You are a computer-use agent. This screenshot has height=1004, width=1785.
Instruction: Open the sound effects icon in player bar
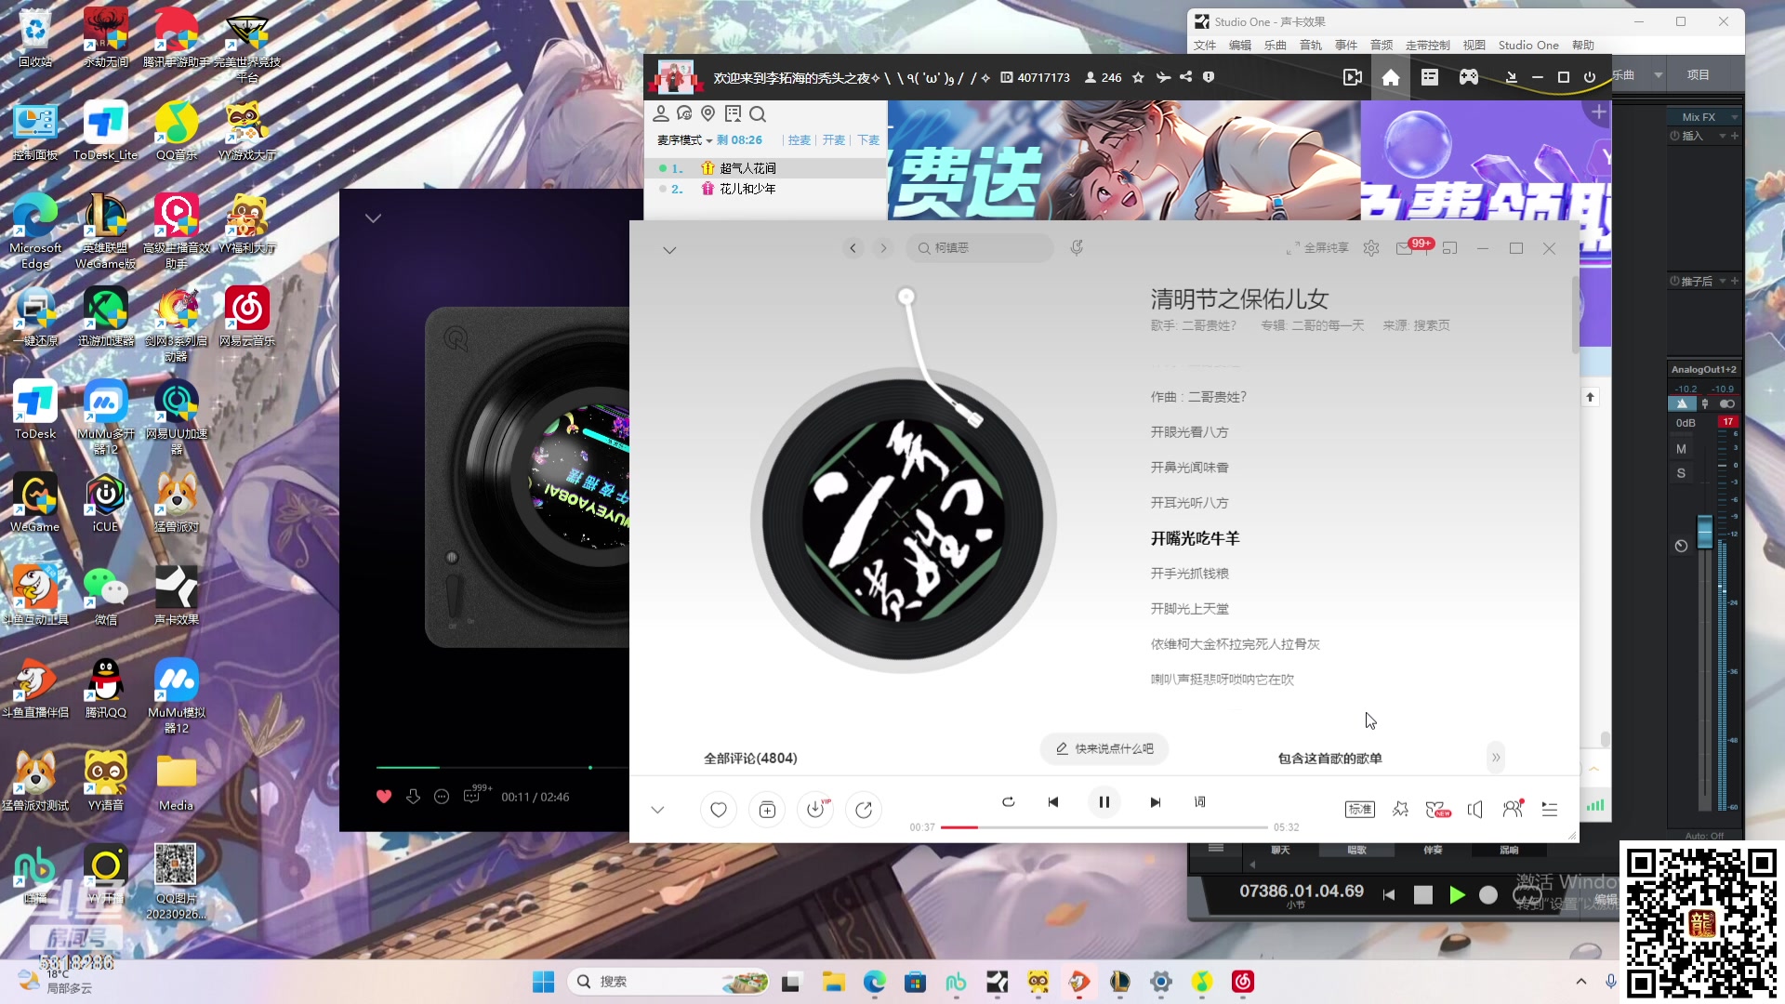coord(1400,809)
